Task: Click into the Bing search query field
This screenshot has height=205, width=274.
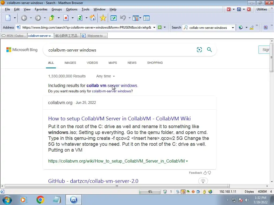Action: point(121,50)
